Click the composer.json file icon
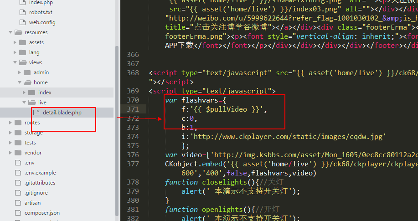Image resolution: width=418 pixels, height=221 pixels. coord(18,213)
